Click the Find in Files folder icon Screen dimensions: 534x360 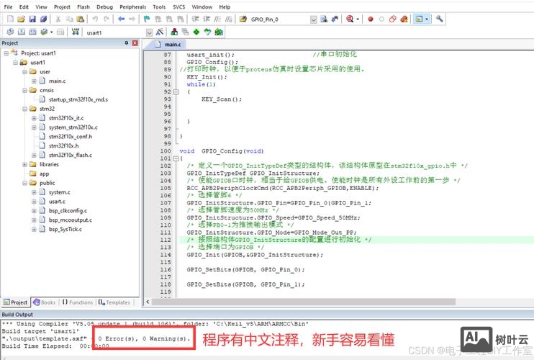(x=243, y=19)
